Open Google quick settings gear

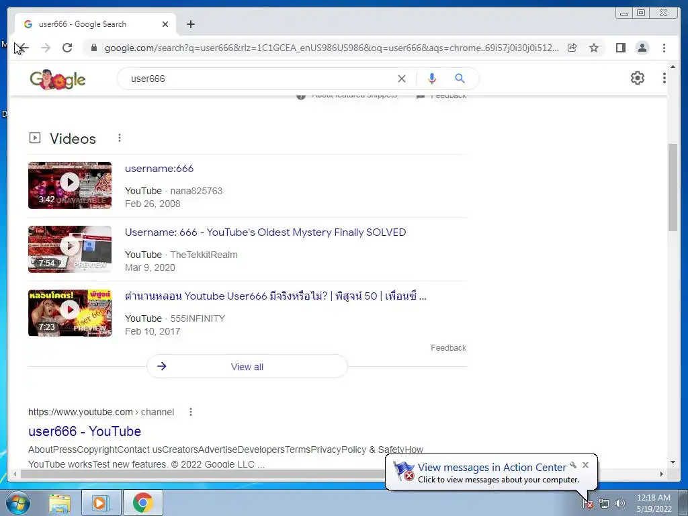(637, 78)
